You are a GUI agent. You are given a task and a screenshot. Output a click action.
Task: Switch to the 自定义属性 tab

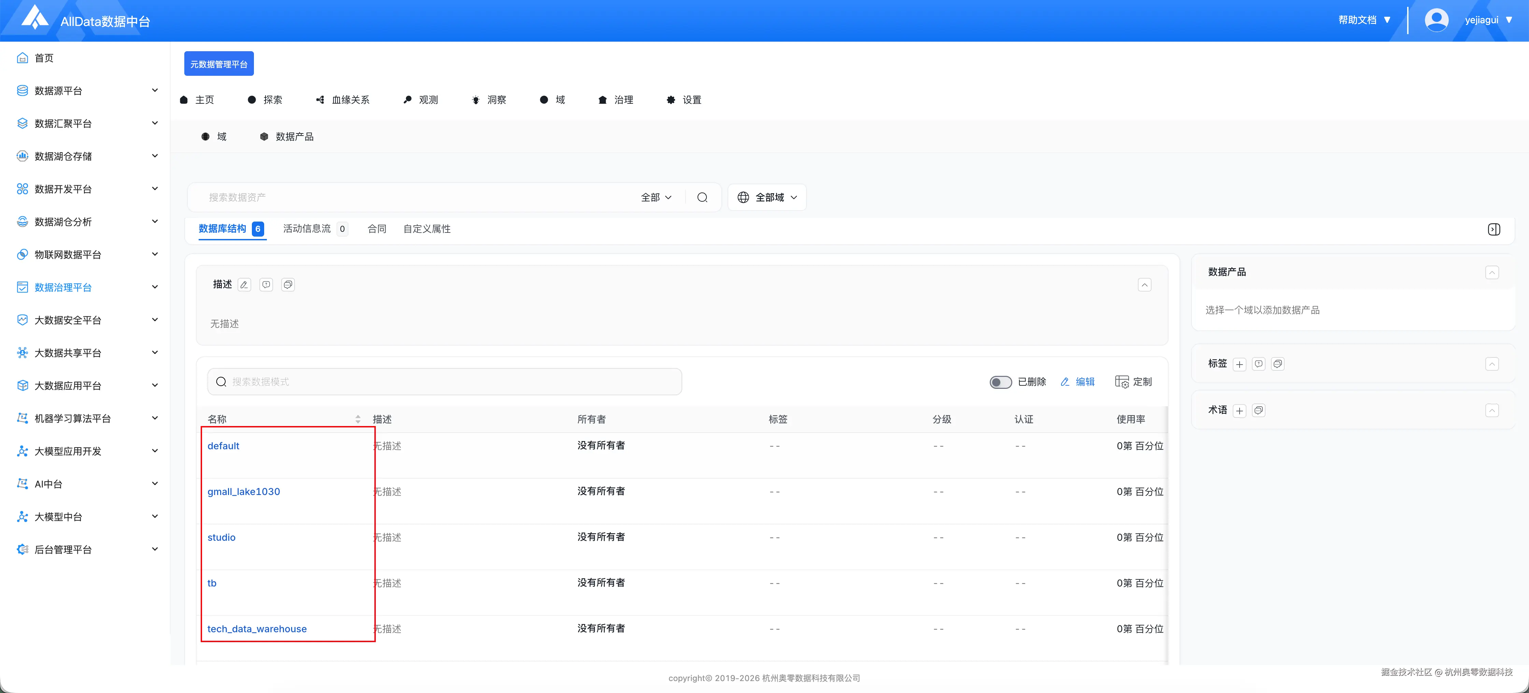(x=427, y=229)
